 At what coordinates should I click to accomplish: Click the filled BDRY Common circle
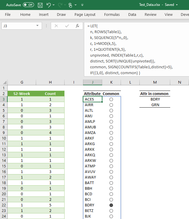pos(111,205)
